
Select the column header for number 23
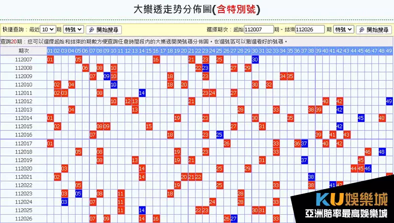[205, 51]
